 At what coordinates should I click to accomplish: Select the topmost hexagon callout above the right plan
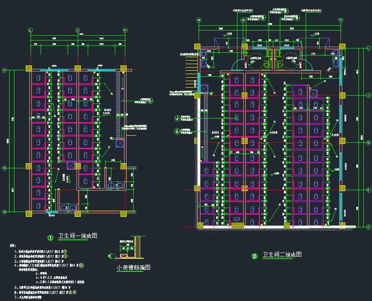pyautogui.click(x=286, y=10)
